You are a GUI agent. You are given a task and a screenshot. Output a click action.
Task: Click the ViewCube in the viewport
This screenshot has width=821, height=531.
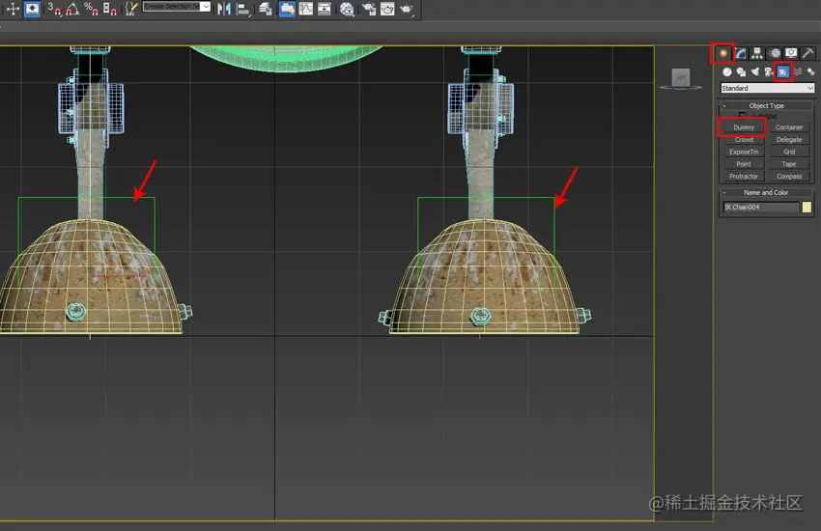[x=681, y=79]
